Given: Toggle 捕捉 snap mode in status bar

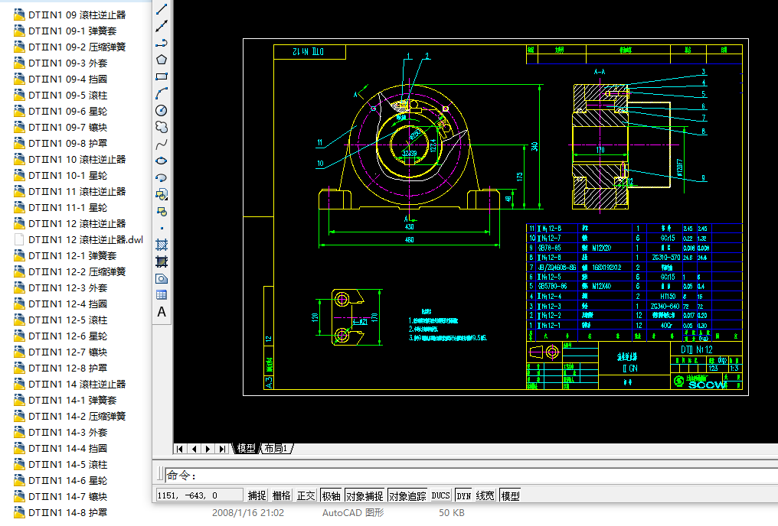Looking at the screenshot, I should pos(257,495).
